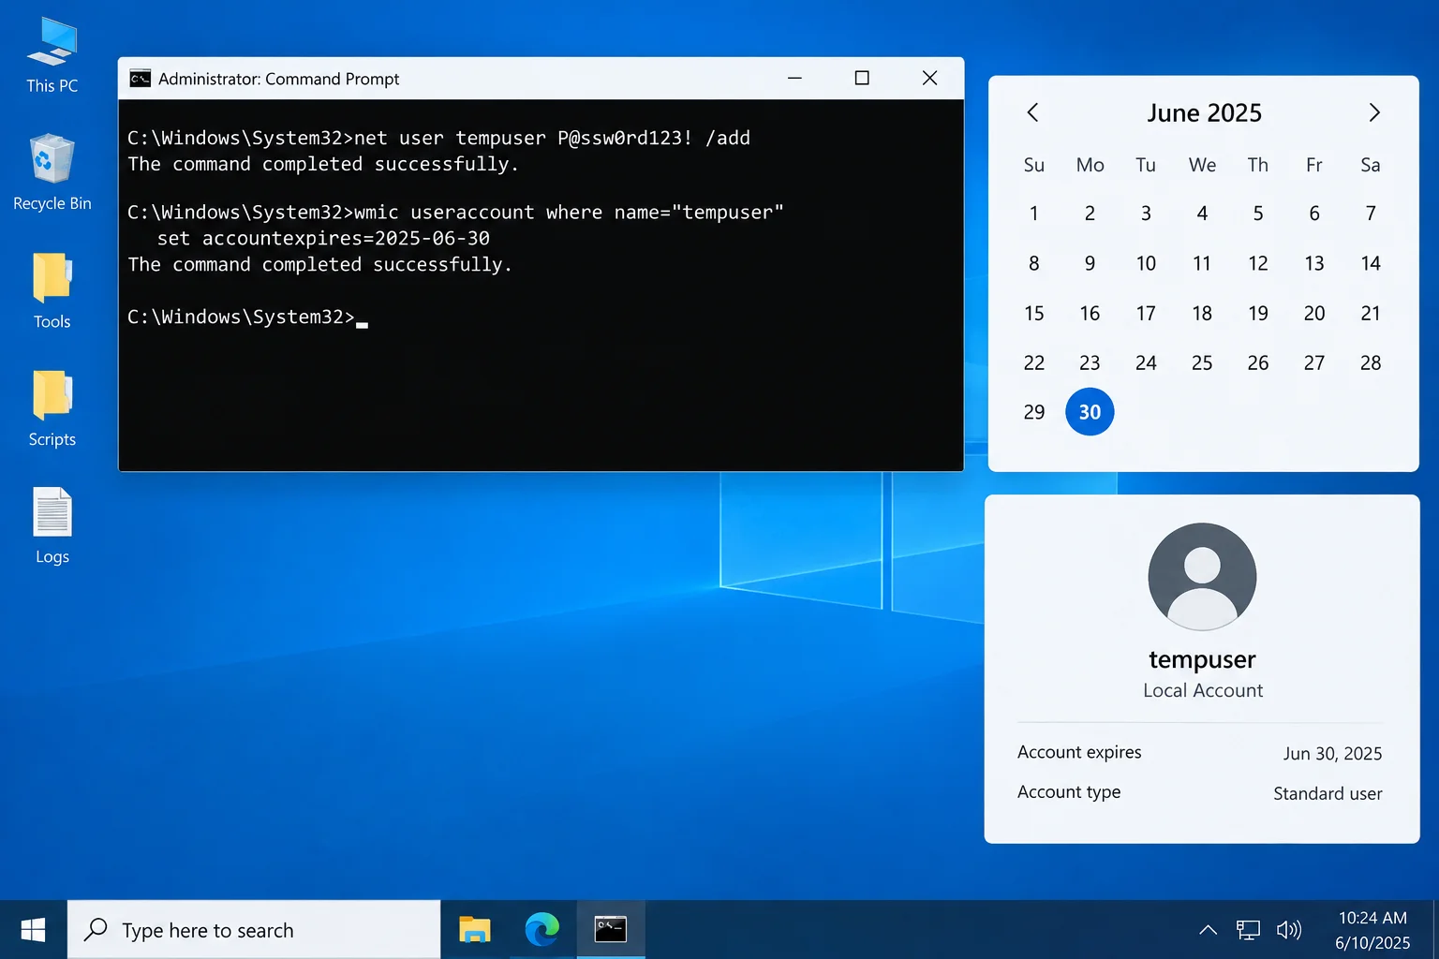Image resolution: width=1439 pixels, height=959 pixels.
Task: Click the current C:\Windows\System32> prompt line
Action: pos(247,317)
